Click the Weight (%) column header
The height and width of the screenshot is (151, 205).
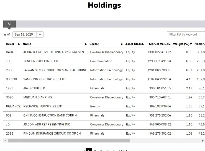point(181,44)
